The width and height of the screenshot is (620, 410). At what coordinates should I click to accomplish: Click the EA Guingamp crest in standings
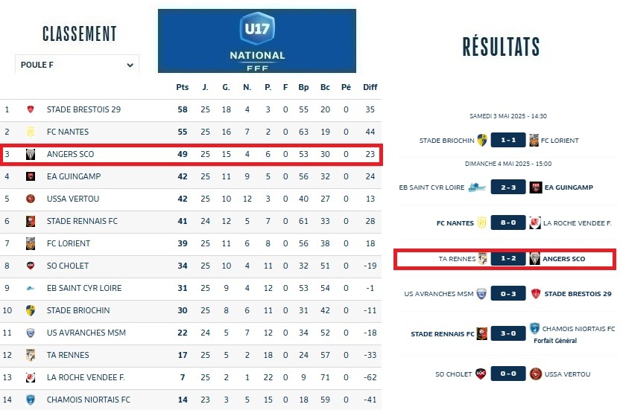[x=31, y=177]
